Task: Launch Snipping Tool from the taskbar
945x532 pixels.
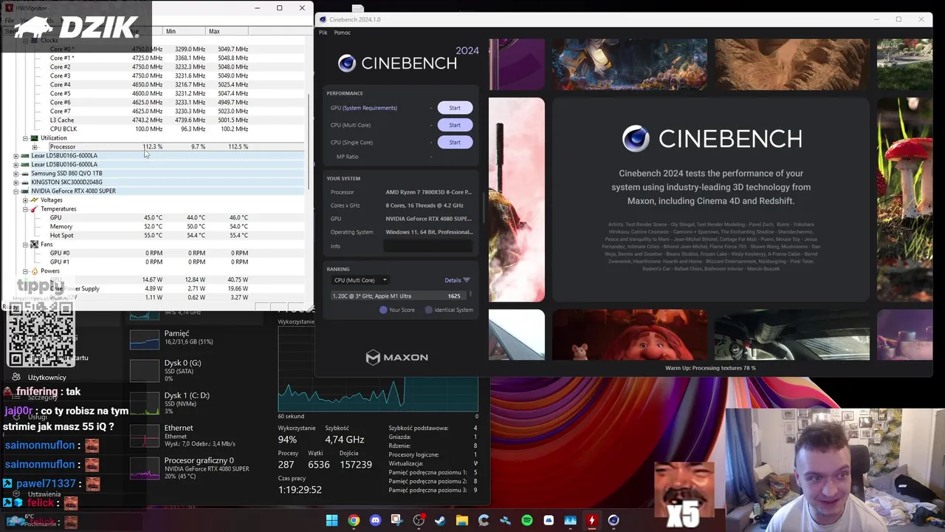Action: [x=396, y=520]
